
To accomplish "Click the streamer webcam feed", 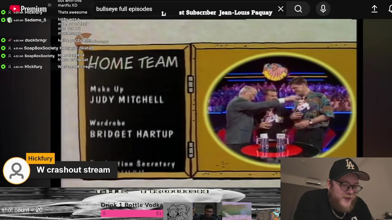I will click(336, 189).
